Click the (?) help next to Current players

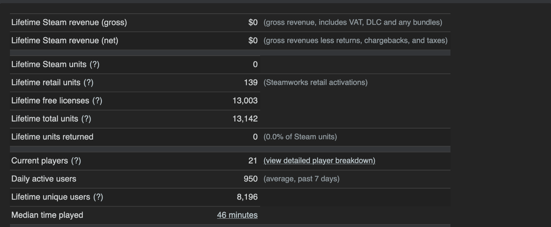click(76, 161)
